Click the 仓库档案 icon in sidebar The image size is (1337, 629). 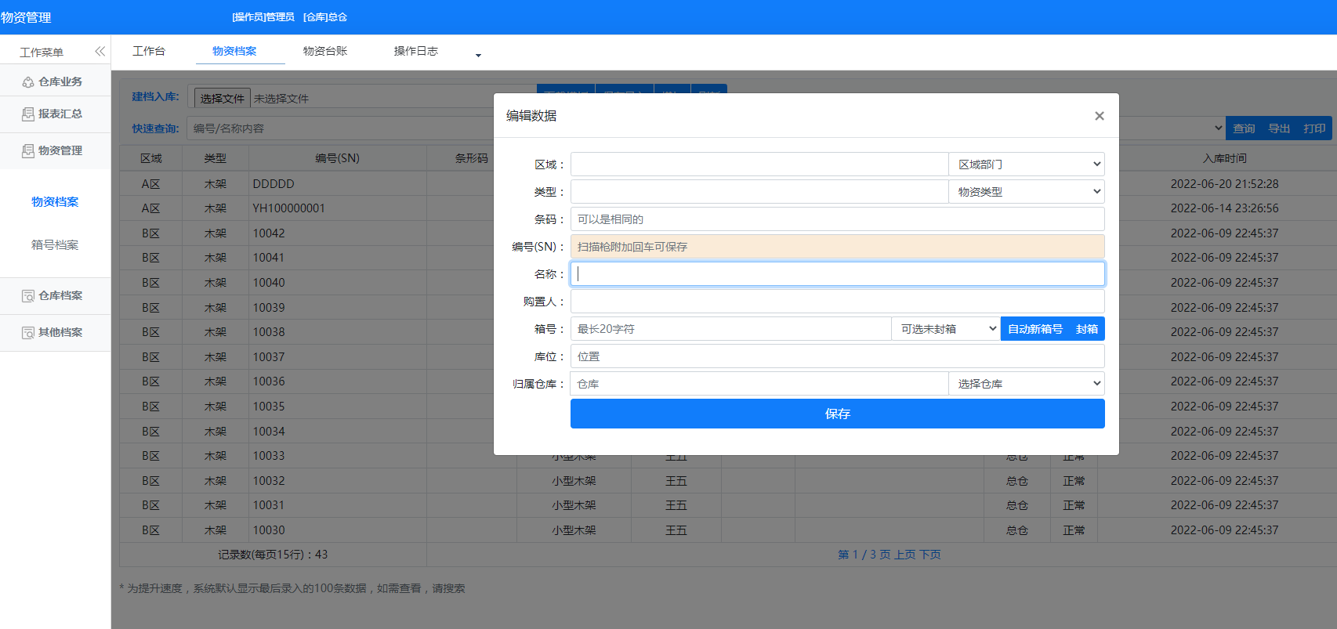click(28, 296)
